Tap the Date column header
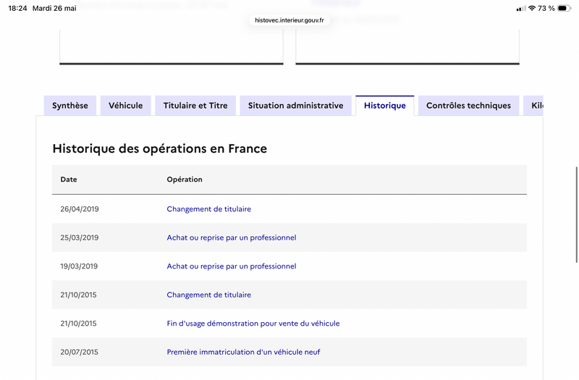 [x=69, y=180]
